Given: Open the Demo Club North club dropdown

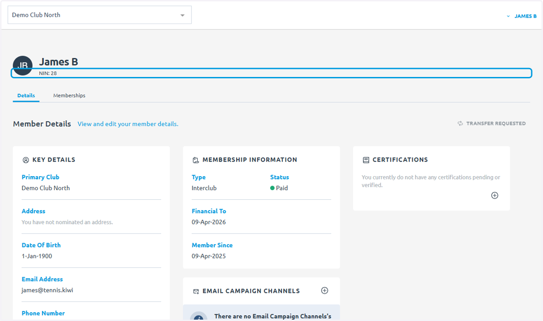Looking at the screenshot, I should coord(100,15).
